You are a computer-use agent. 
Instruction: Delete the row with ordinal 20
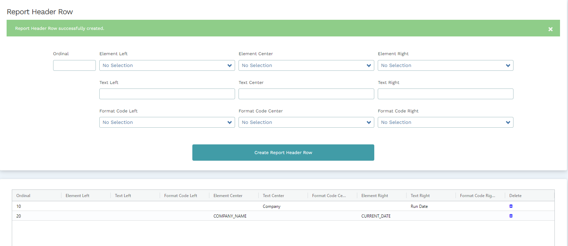pos(511,216)
